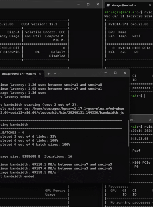153x207 pixels.
Task: Click 'H100 PCIe' in smci-a1 window
Action: [141, 163]
